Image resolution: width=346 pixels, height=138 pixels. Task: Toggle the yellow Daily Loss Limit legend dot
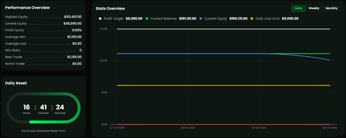coord(252,19)
